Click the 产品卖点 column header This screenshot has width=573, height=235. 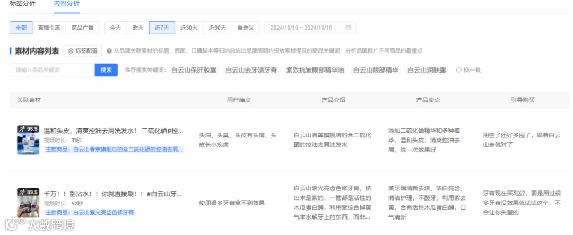428,100
